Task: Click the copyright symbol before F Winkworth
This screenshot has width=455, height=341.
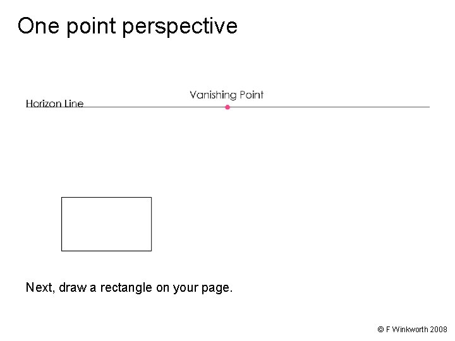Action: (x=380, y=330)
